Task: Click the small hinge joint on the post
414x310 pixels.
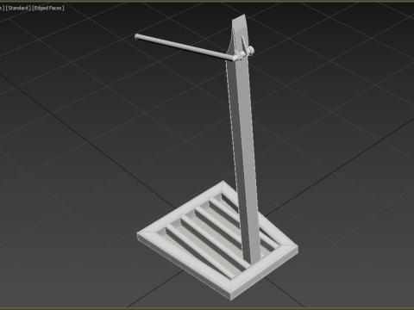Action: tap(245, 53)
